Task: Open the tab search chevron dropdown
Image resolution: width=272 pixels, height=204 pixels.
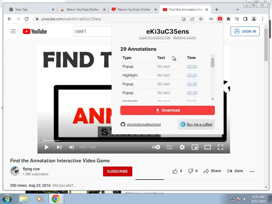Action: pyautogui.click(x=237, y=10)
